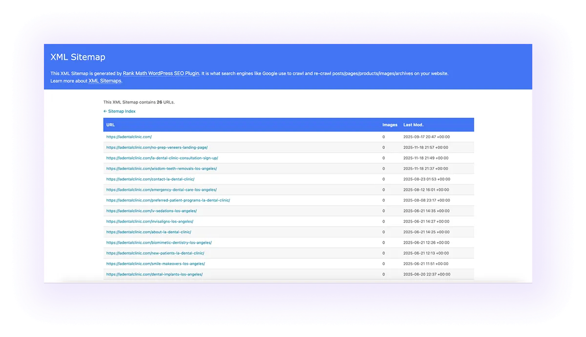Click the back arrow beside Sitemap Index
Screen dimensions: 586x337
pos(105,111)
